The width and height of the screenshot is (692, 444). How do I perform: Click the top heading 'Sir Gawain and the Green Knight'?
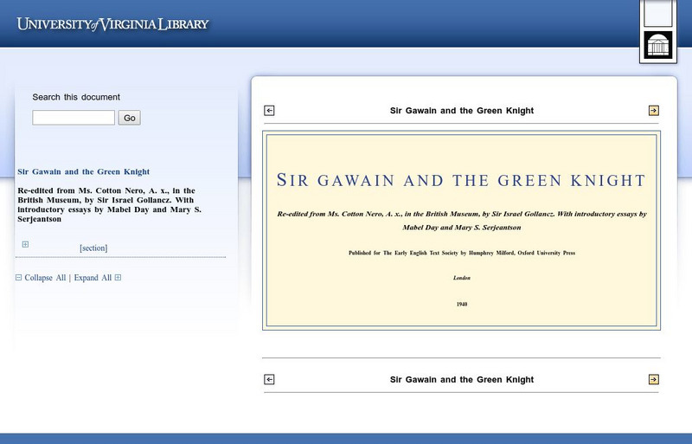(x=462, y=111)
